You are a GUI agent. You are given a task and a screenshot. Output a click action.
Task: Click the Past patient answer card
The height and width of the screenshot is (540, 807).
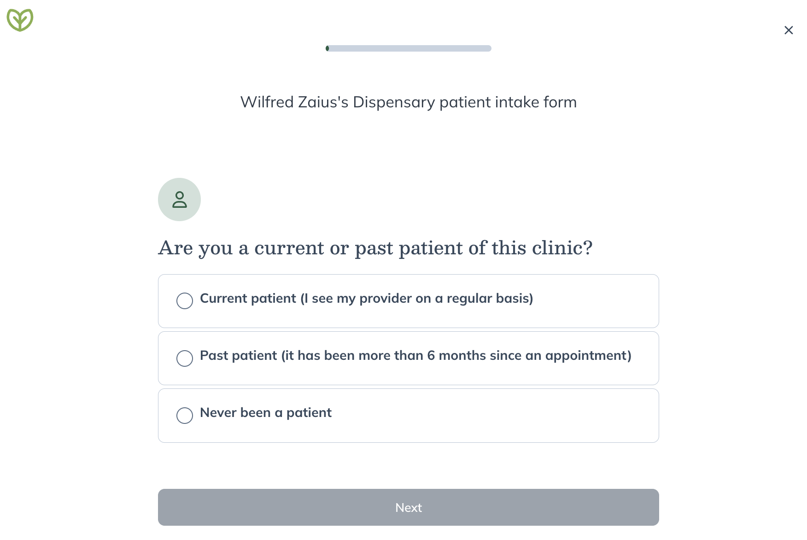click(408, 358)
